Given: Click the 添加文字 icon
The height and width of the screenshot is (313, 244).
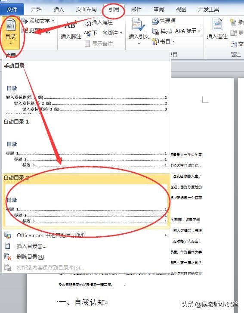Looking at the screenshot, I should click(x=25, y=21).
